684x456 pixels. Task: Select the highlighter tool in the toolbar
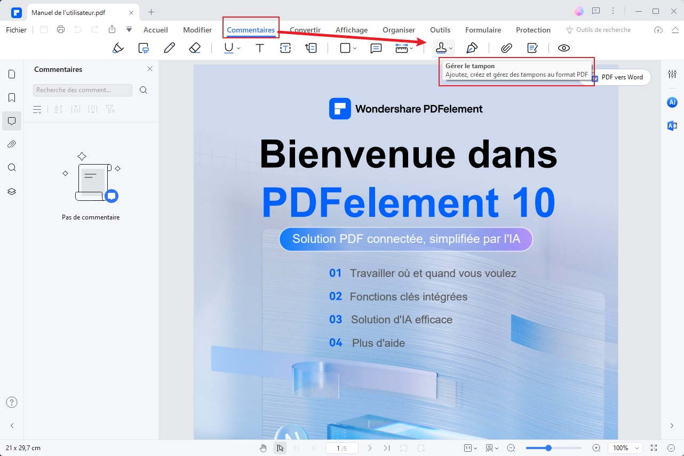(x=118, y=48)
